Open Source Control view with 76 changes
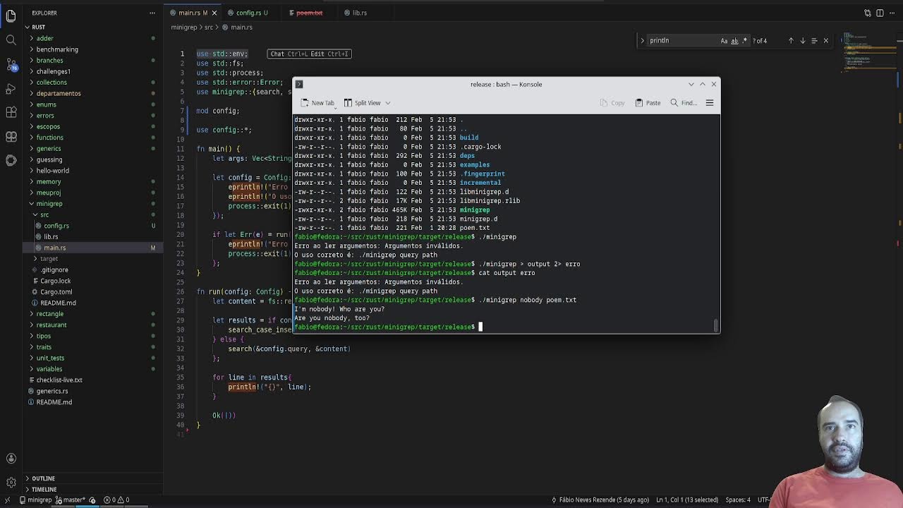Viewport: 903px width, 508px height. pyautogui.click(x=11, y=65)
